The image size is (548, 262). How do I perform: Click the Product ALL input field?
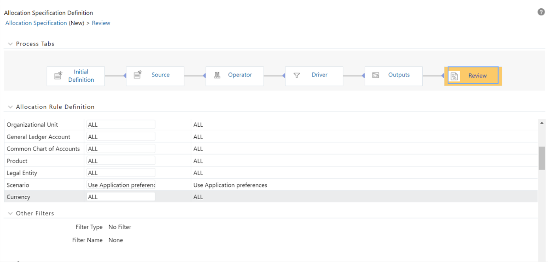[x=121, y=160]
